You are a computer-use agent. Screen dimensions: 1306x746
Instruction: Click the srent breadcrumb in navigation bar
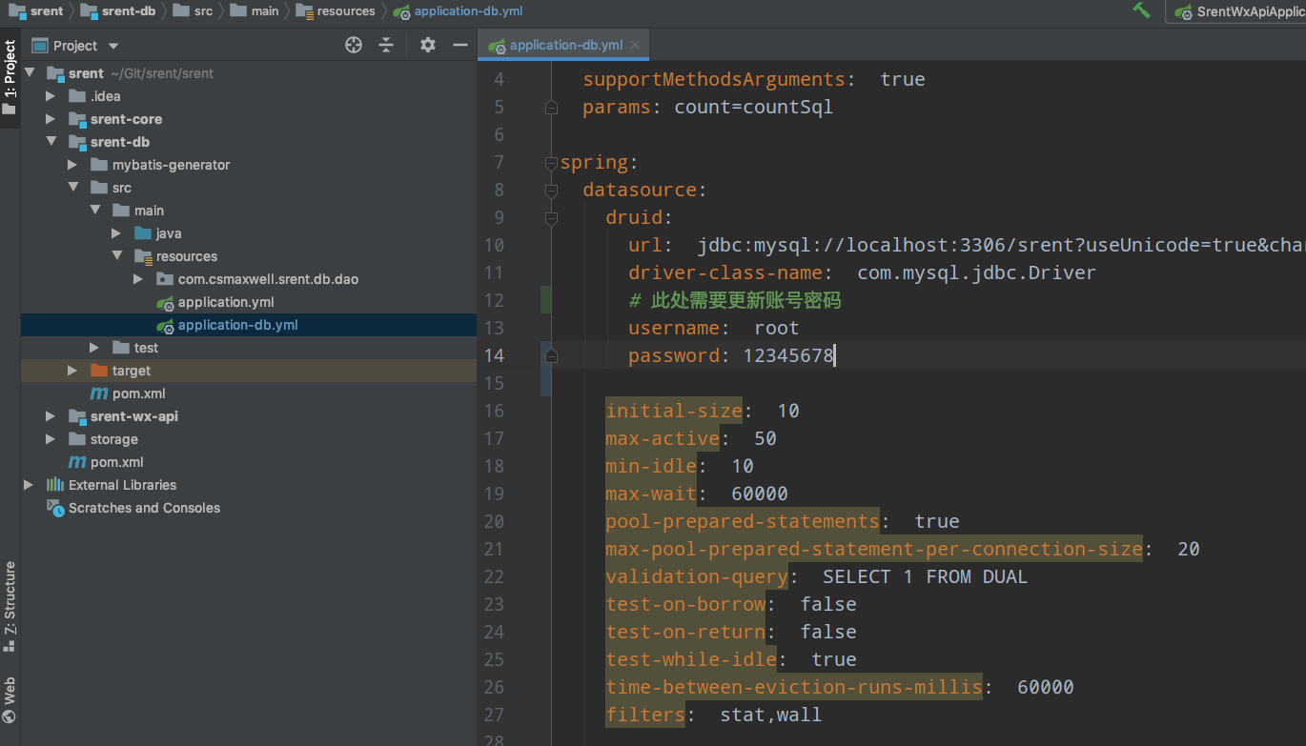point(36,11)
